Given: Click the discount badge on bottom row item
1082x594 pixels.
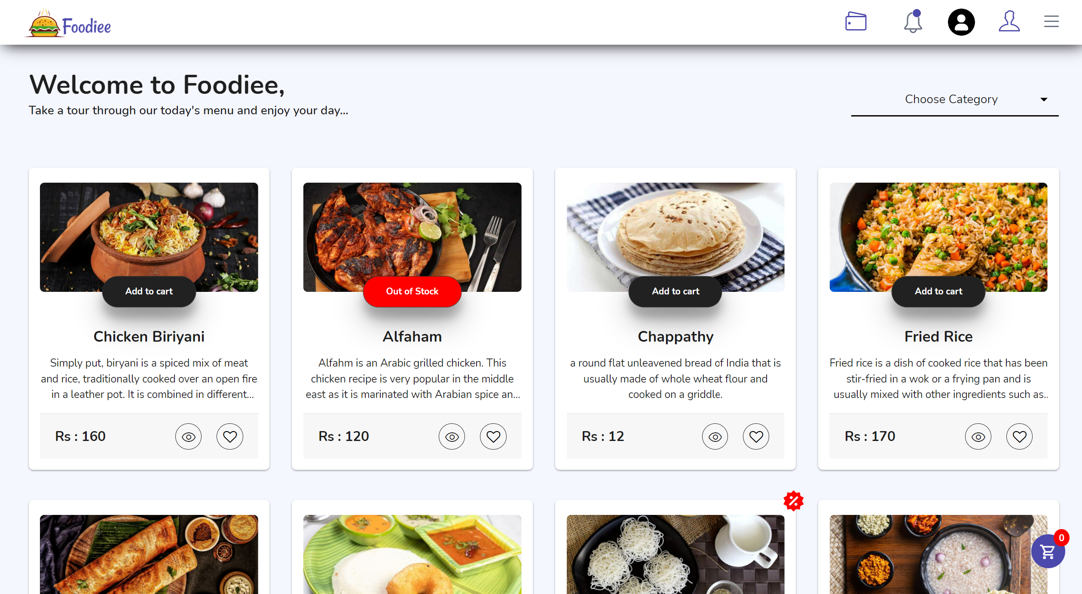Looking at the screenshot, I should click(x=793, y=501).
